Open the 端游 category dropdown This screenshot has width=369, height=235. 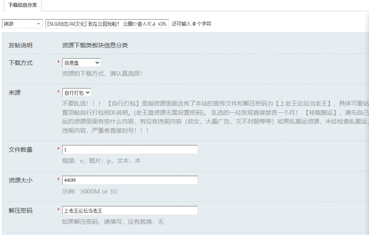22,24
